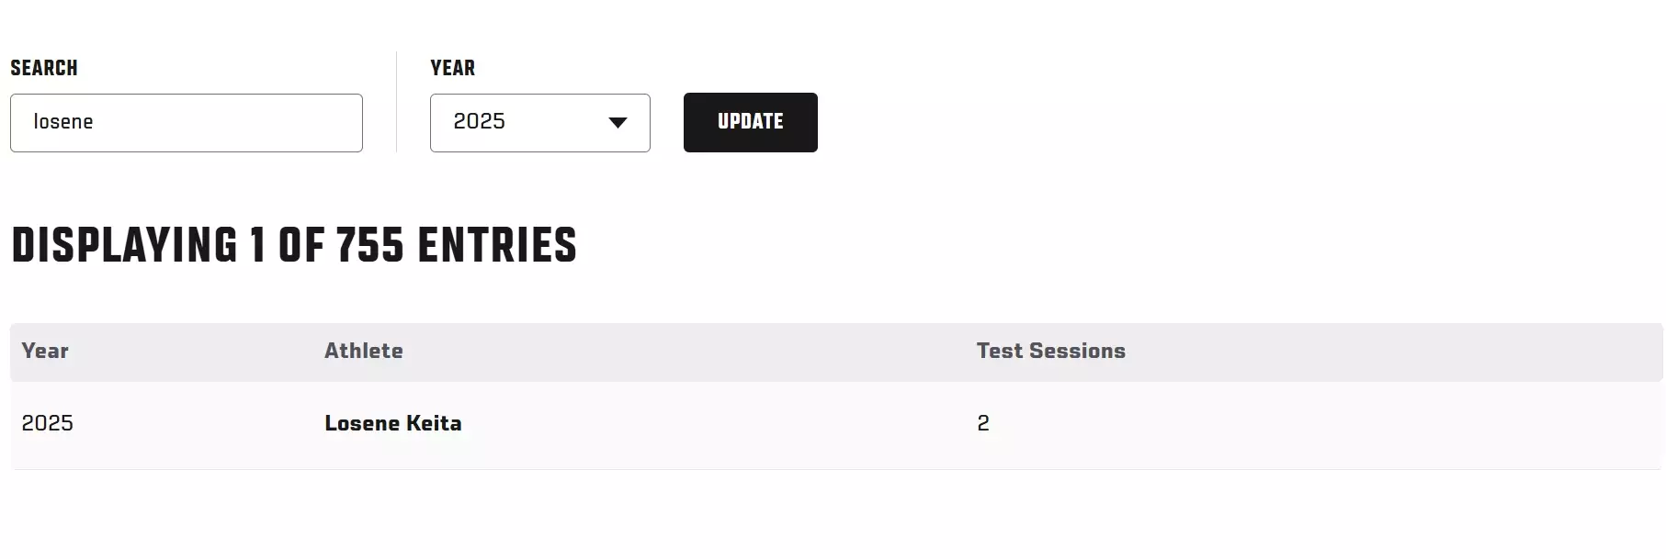Click the Displaying 1 of 755 Entries heading
The image size is (1666, 559).
pyautogui.click(x=293, y=245)
